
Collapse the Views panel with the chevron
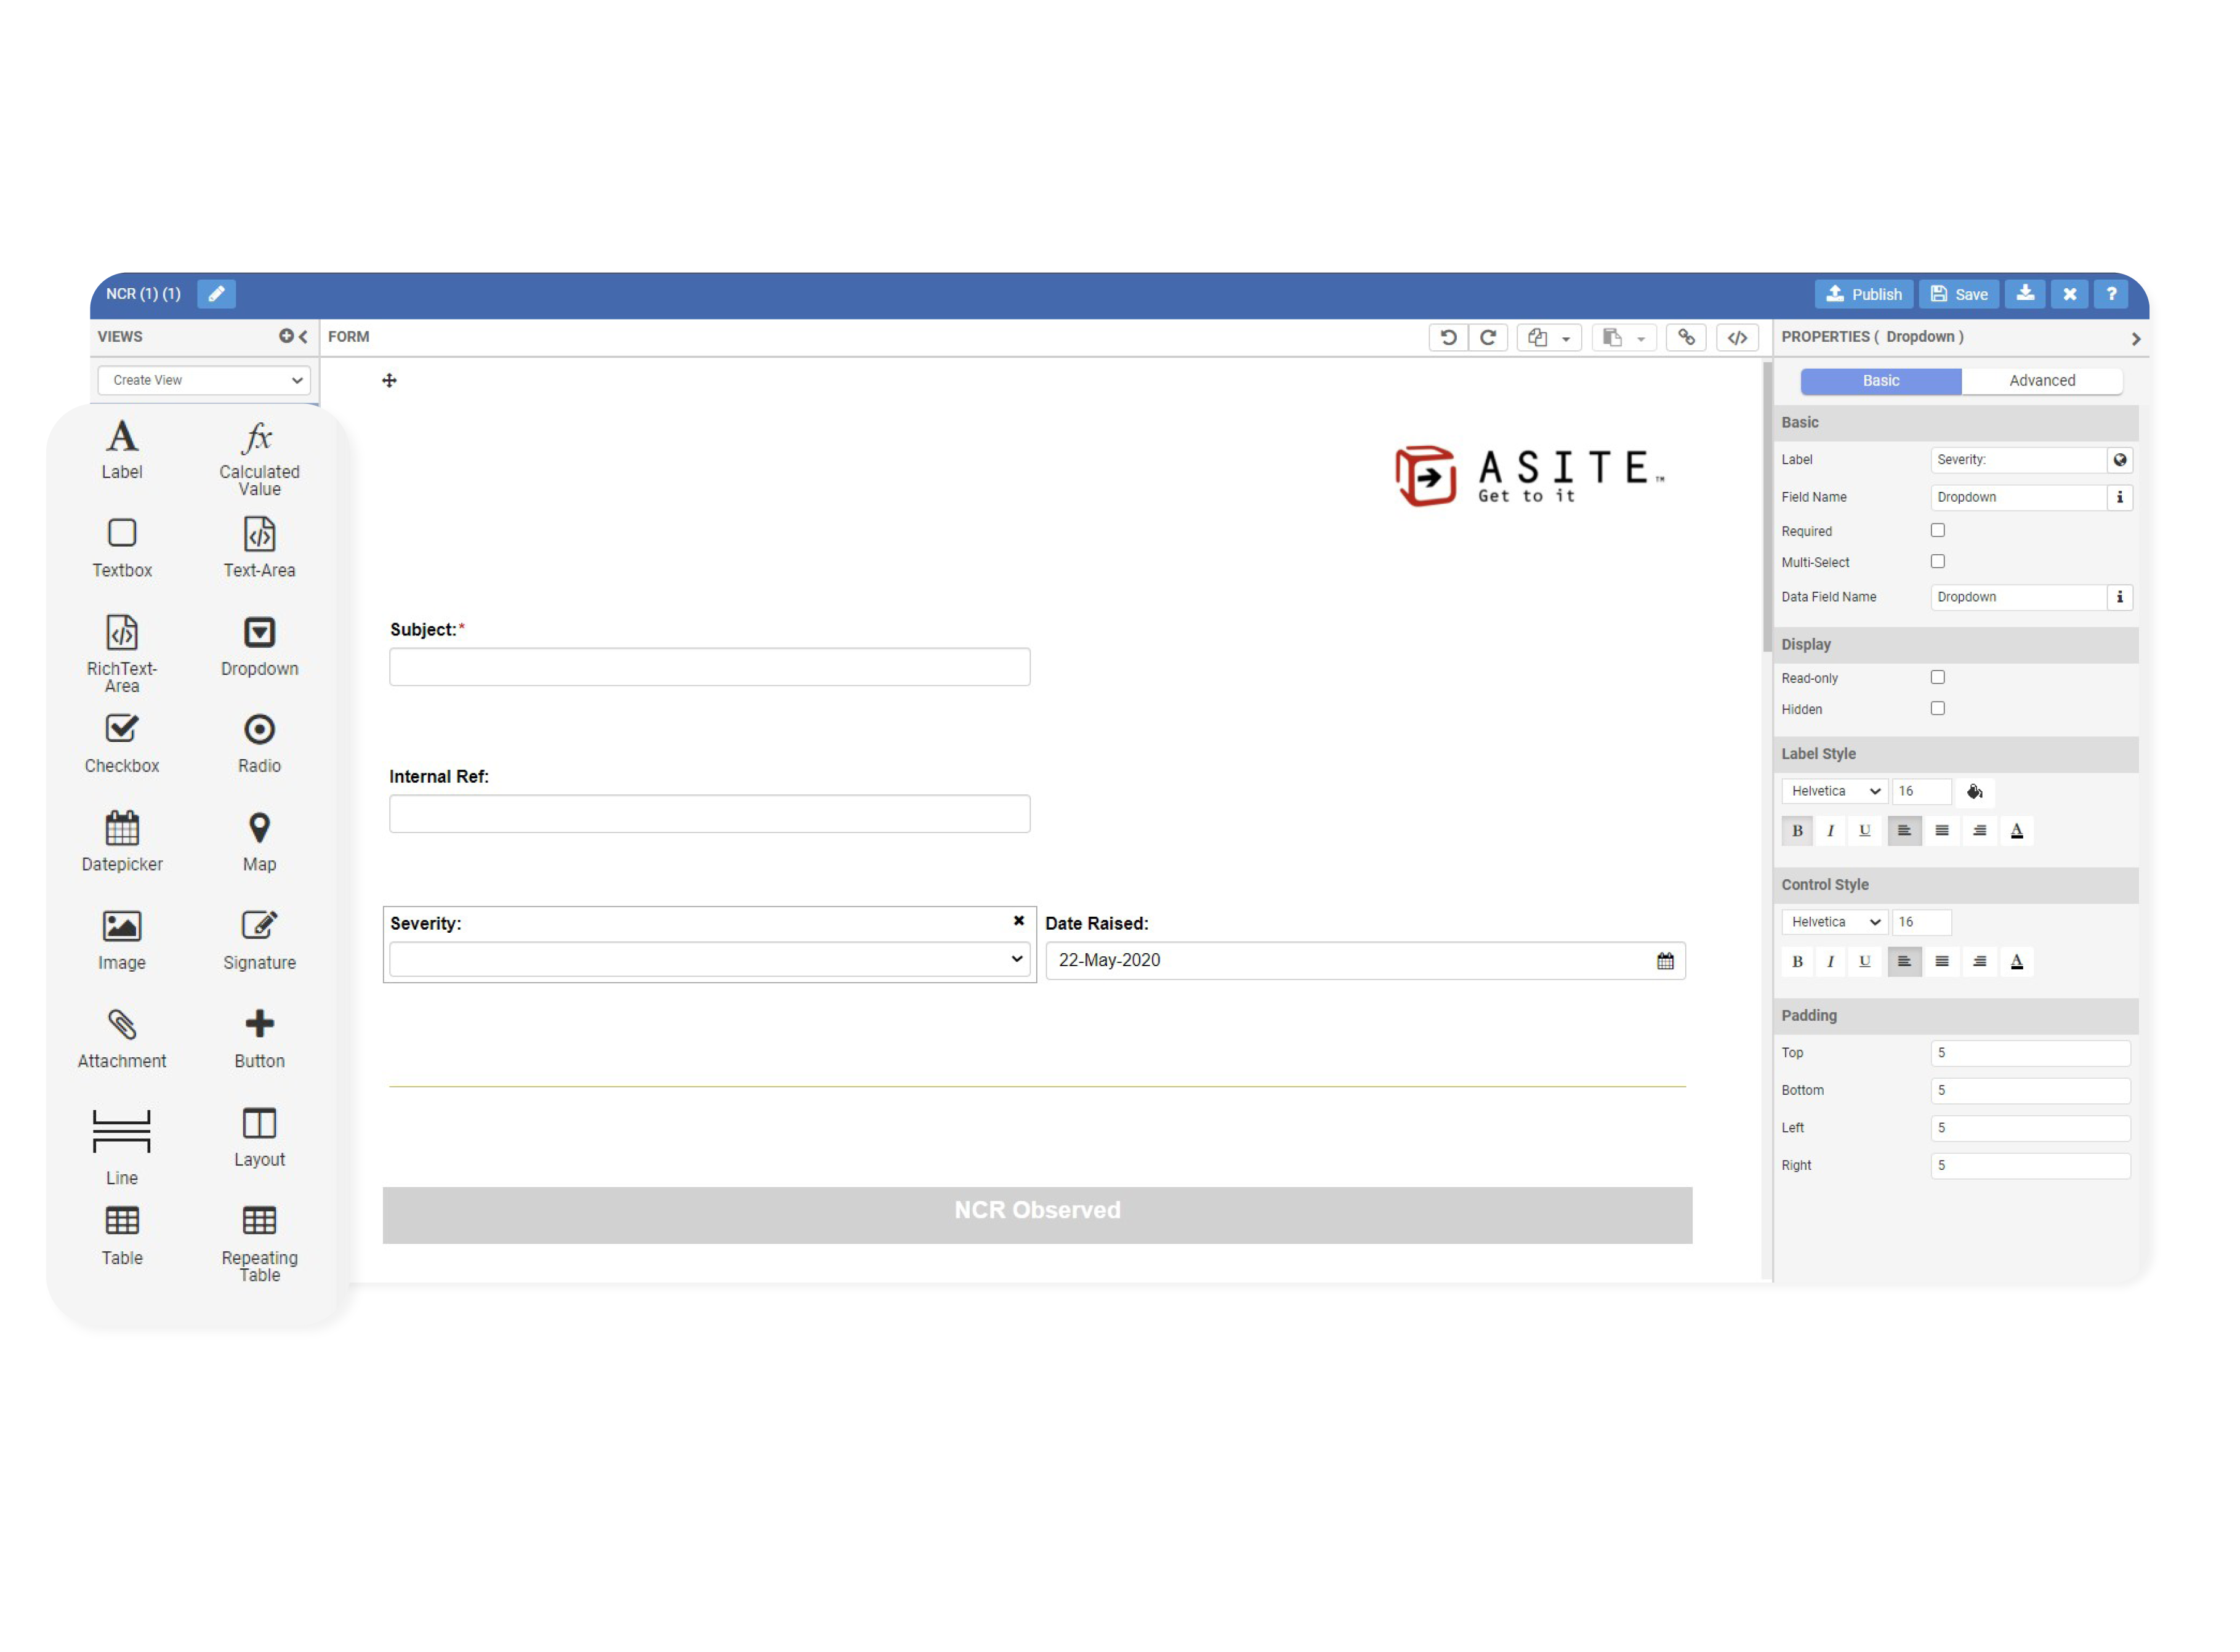pyautogui.click(x=304, y=337)
